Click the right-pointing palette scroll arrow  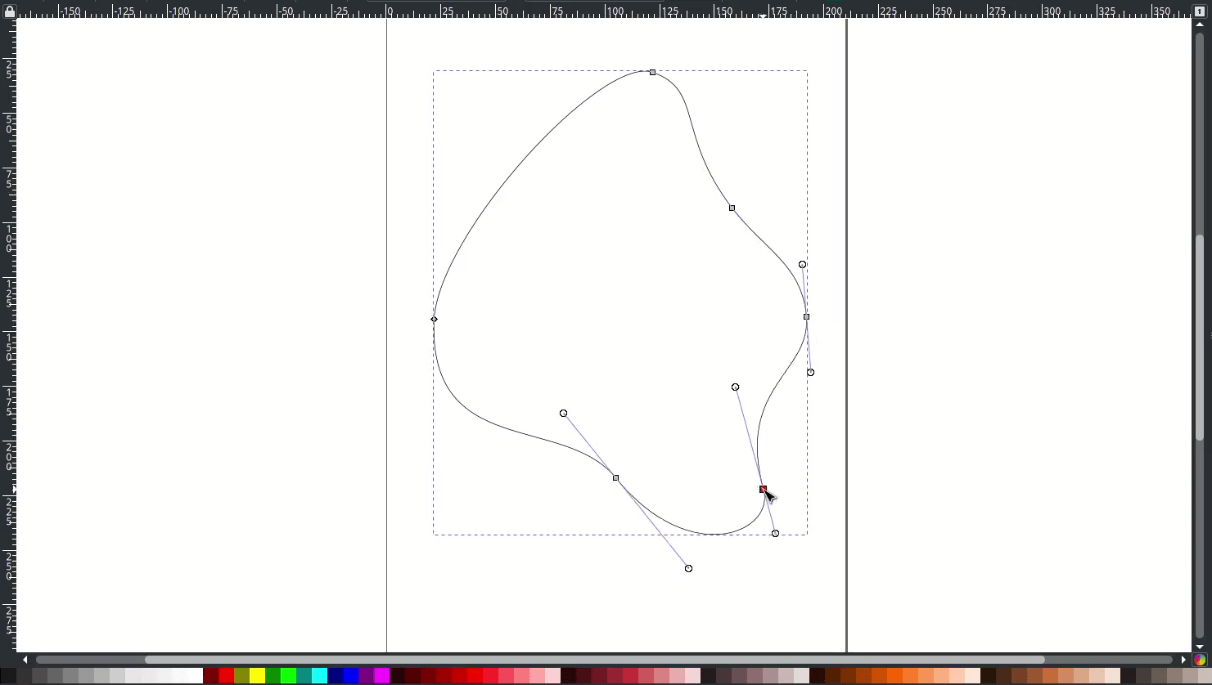point(1184,660)
